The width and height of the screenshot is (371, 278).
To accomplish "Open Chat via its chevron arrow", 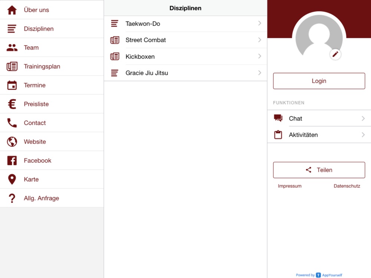I will pos(363,118).
